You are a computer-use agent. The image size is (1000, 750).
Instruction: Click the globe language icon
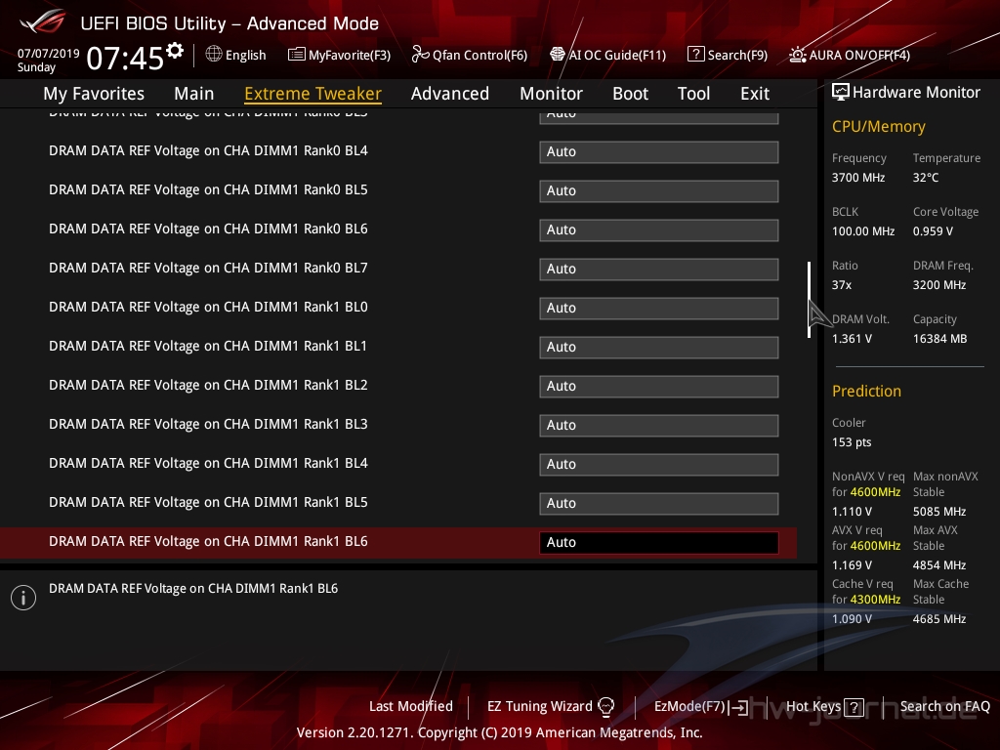coord(214,55)
